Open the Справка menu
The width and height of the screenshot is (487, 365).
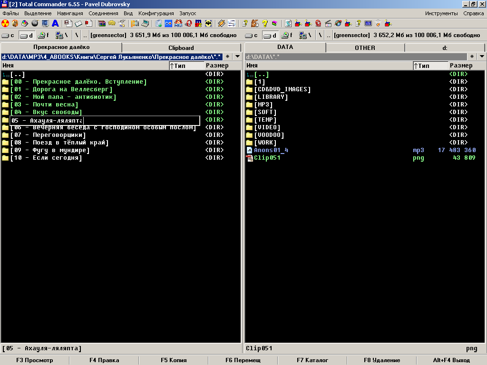pyautogui.click(x=473, y=13)
